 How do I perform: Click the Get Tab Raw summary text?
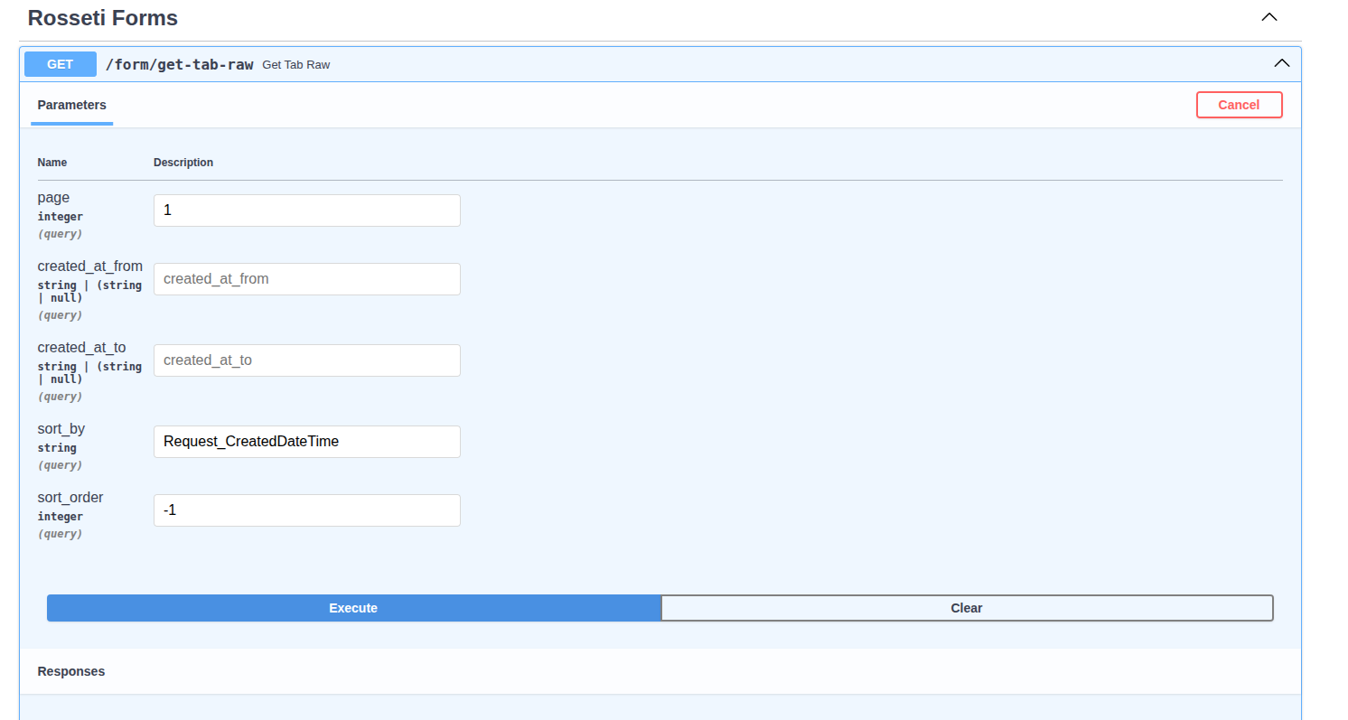295,65
